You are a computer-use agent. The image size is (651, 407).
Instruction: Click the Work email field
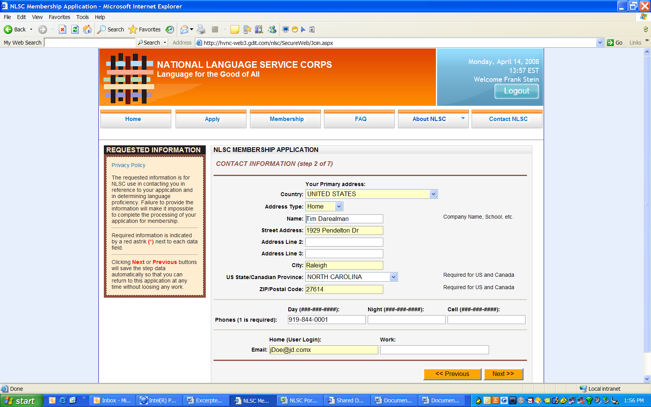tap(434, 350)
